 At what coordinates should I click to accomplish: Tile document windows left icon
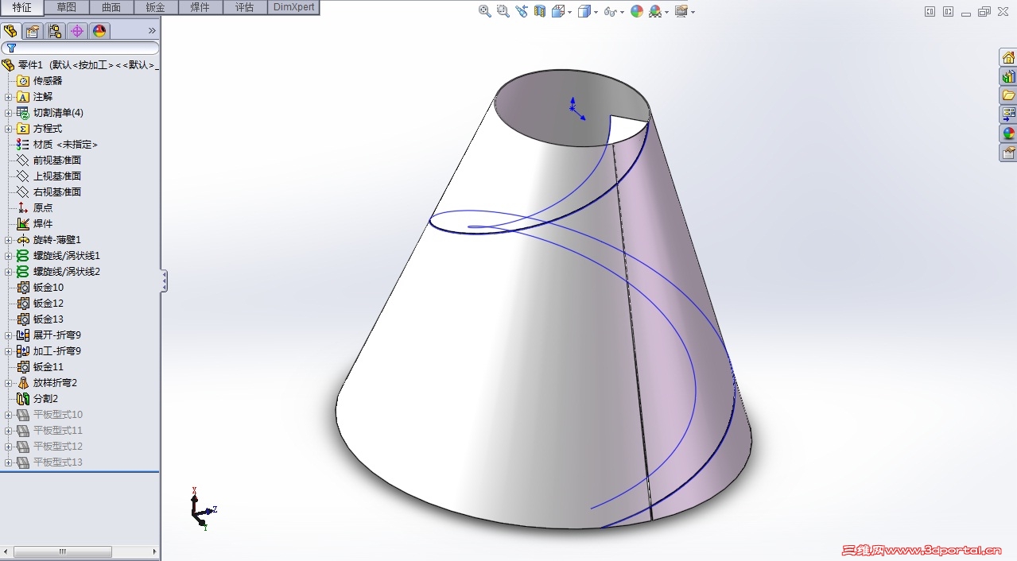(x=930, y=11)
